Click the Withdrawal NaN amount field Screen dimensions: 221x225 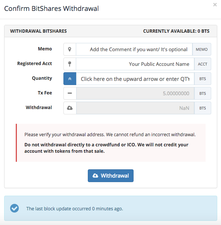click(x=135, y=108)
